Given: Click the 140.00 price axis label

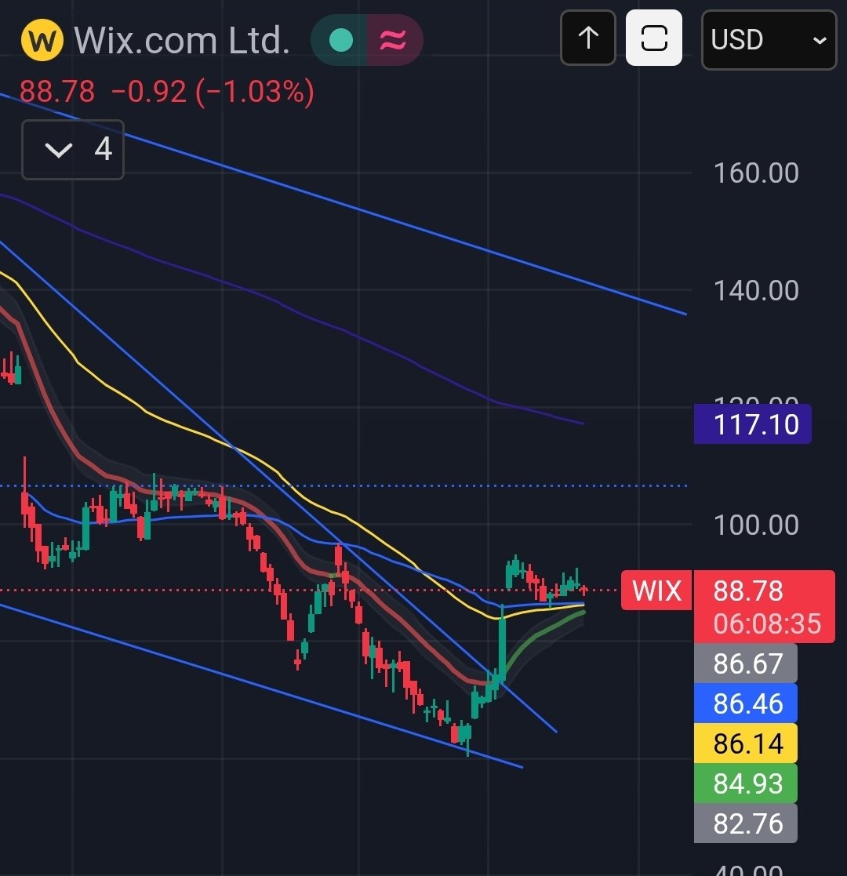Looking at the screenshot, I should point(757,290).
